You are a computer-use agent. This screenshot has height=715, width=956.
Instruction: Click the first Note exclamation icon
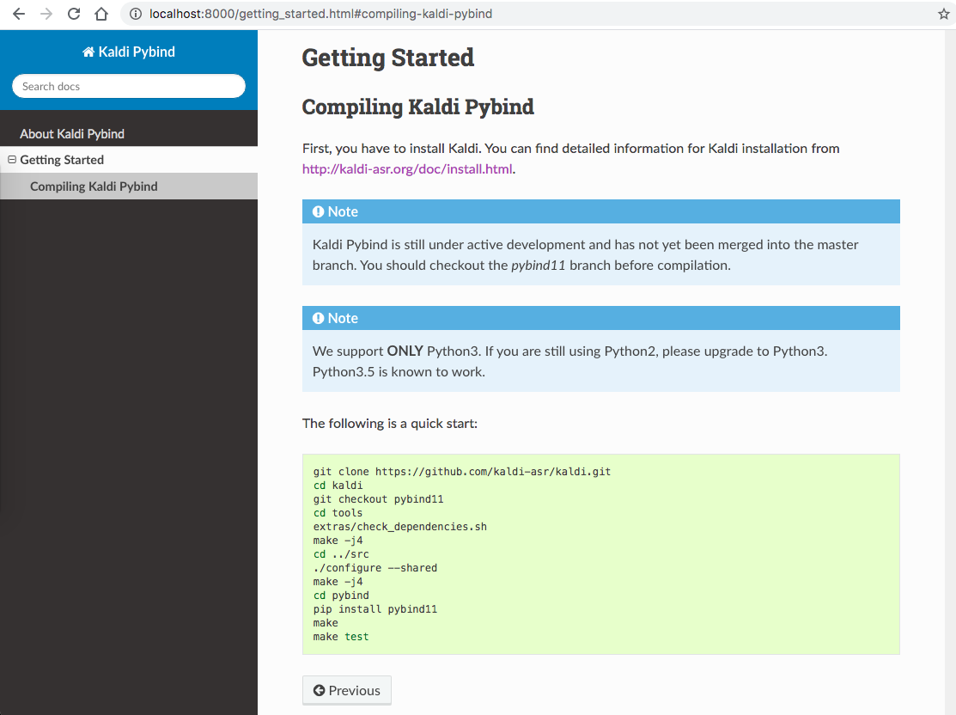(x=319, y=211)
